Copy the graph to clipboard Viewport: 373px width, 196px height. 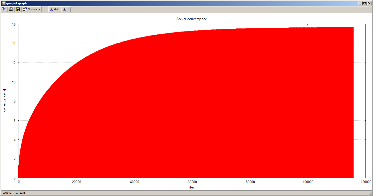[4, 9]
